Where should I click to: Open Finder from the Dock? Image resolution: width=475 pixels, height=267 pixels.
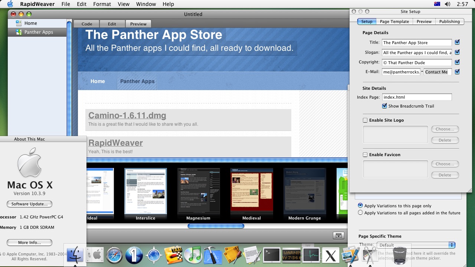75,255
